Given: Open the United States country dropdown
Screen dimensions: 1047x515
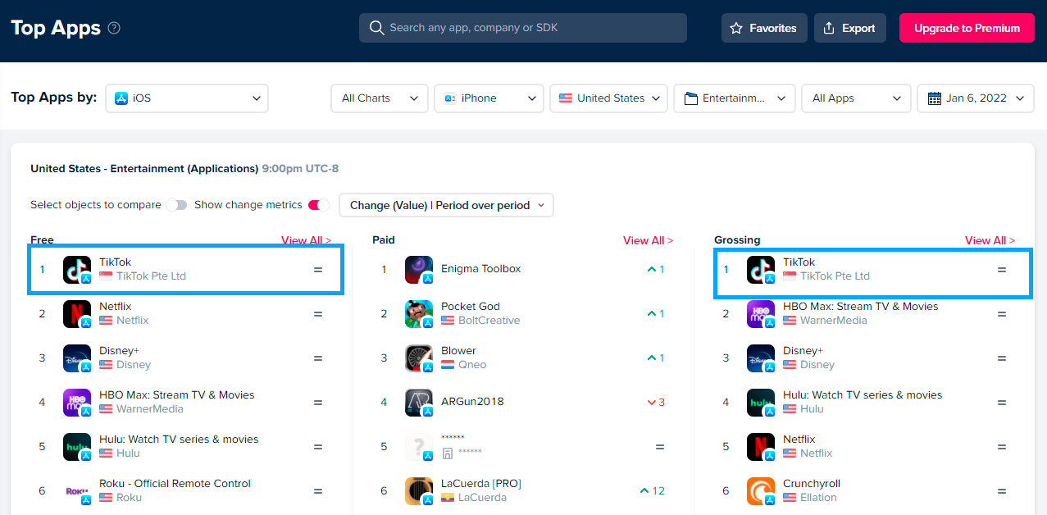Looking at the screenshot, I should (609, 98).
